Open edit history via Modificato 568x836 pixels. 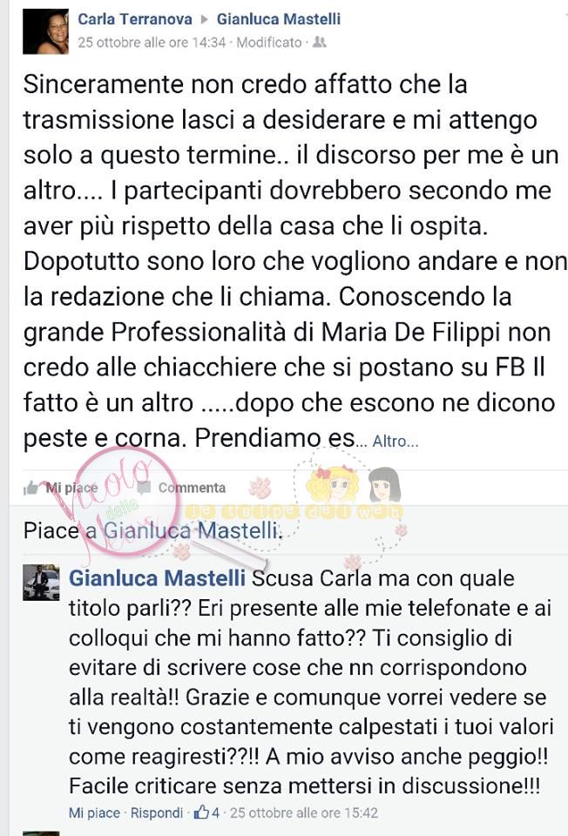coord(269,42)
